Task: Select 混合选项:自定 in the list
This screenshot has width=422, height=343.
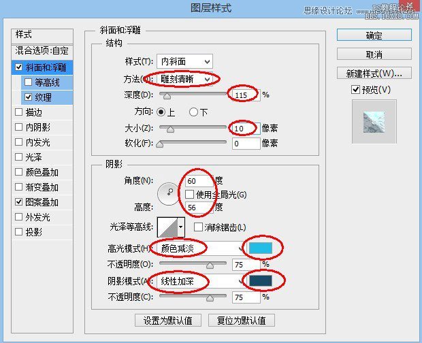Action: [x=42, y=51]
